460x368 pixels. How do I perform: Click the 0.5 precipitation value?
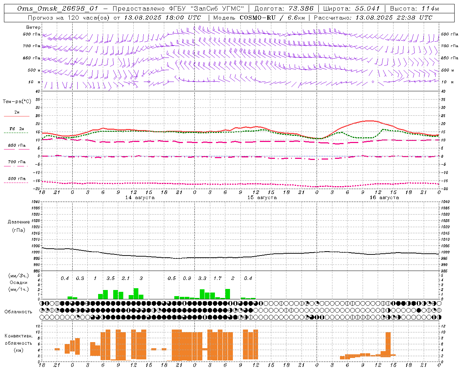(x=171, y=278)
